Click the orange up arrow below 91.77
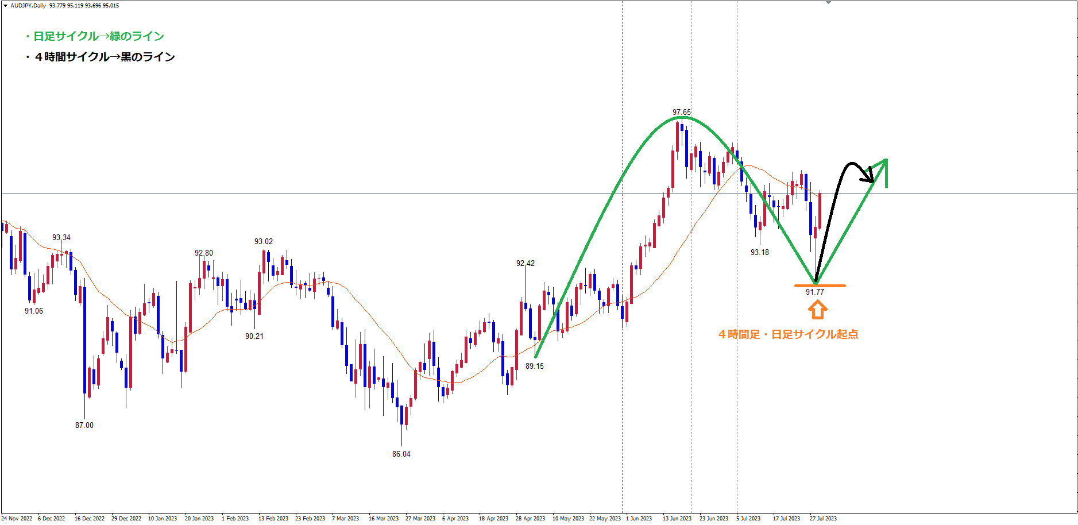The width and height of the screenshot is (1078, 525). (817, 310)
